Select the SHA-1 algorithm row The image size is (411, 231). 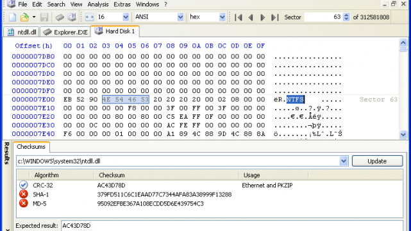click(210, 194)
